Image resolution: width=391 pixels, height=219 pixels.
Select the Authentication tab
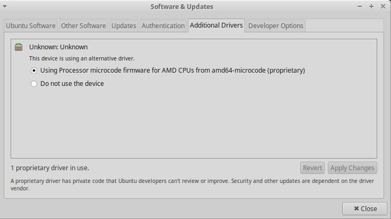(x=162, y=25)
